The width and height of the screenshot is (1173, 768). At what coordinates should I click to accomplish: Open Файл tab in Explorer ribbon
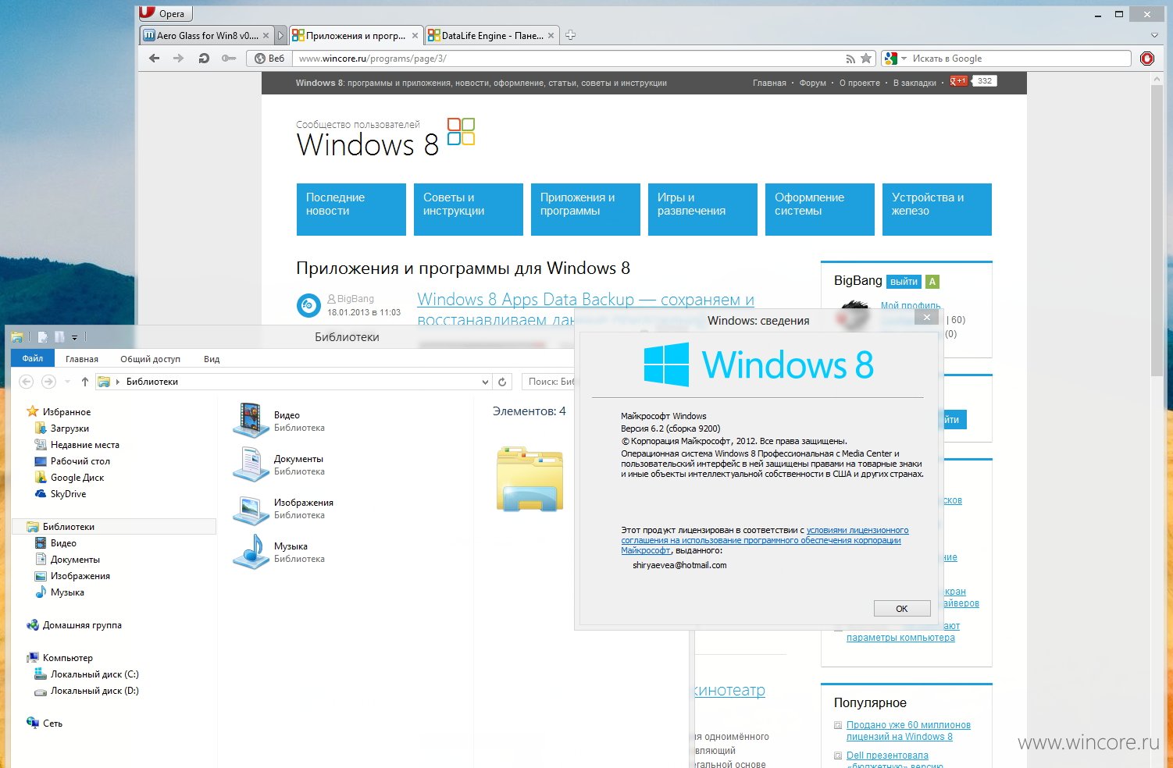tap(33, 359)
